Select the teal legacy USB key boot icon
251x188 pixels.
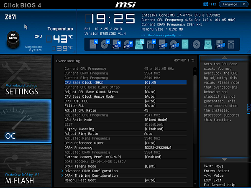(x=208, y=44)
